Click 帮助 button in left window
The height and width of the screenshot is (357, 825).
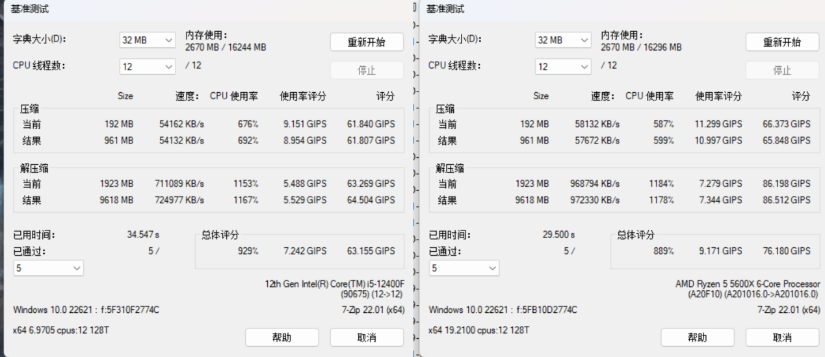pyautogui.click(x=282, y=338)
